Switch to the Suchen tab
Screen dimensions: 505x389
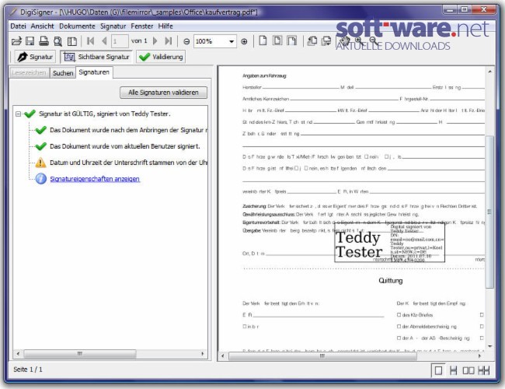click(63, 73)
